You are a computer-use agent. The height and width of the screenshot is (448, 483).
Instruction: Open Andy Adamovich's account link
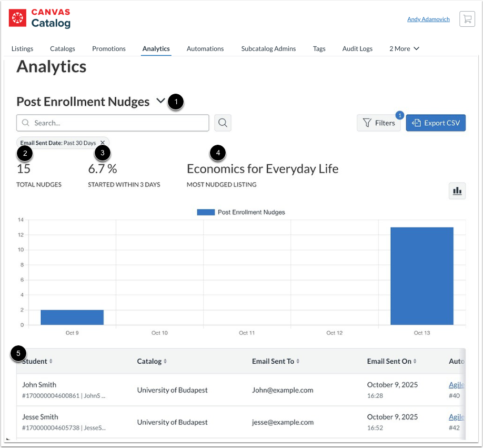[x=428, y=18]
